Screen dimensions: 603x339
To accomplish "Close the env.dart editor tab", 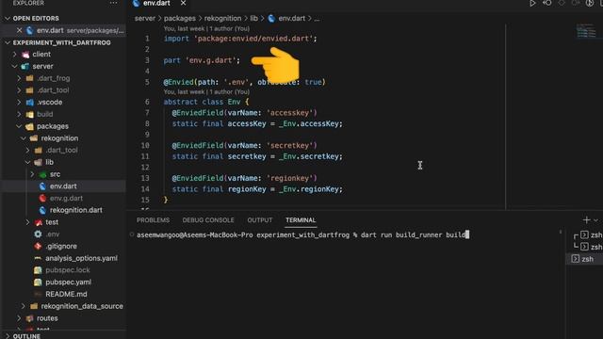I will [x=183, y=3].
